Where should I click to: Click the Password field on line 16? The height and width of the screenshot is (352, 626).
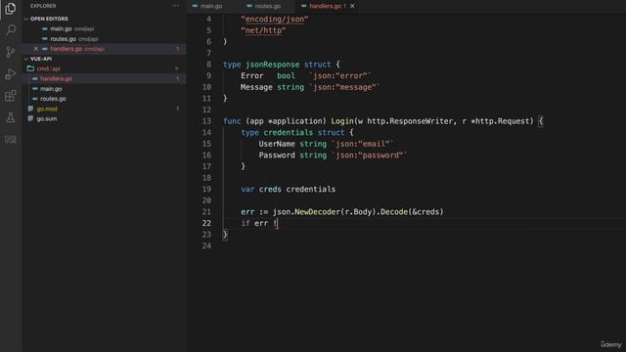click(277, 155)
